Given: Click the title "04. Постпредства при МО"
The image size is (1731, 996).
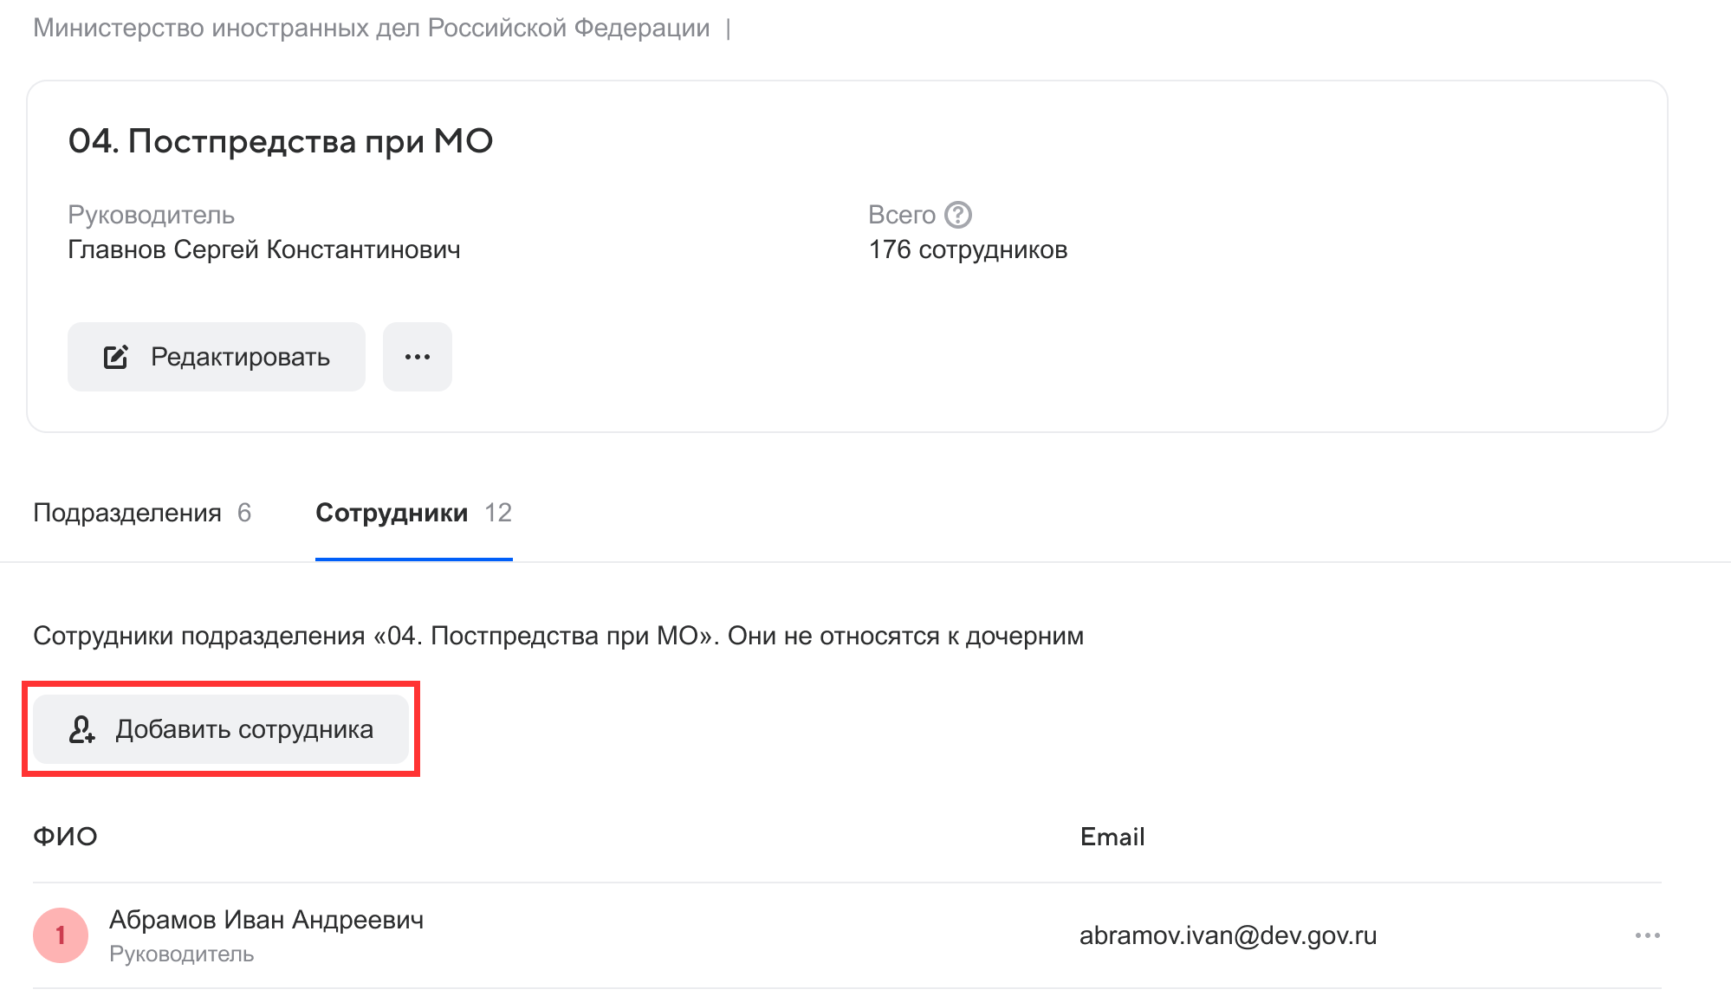Looking at the screenshot, I should pos(281,140).
